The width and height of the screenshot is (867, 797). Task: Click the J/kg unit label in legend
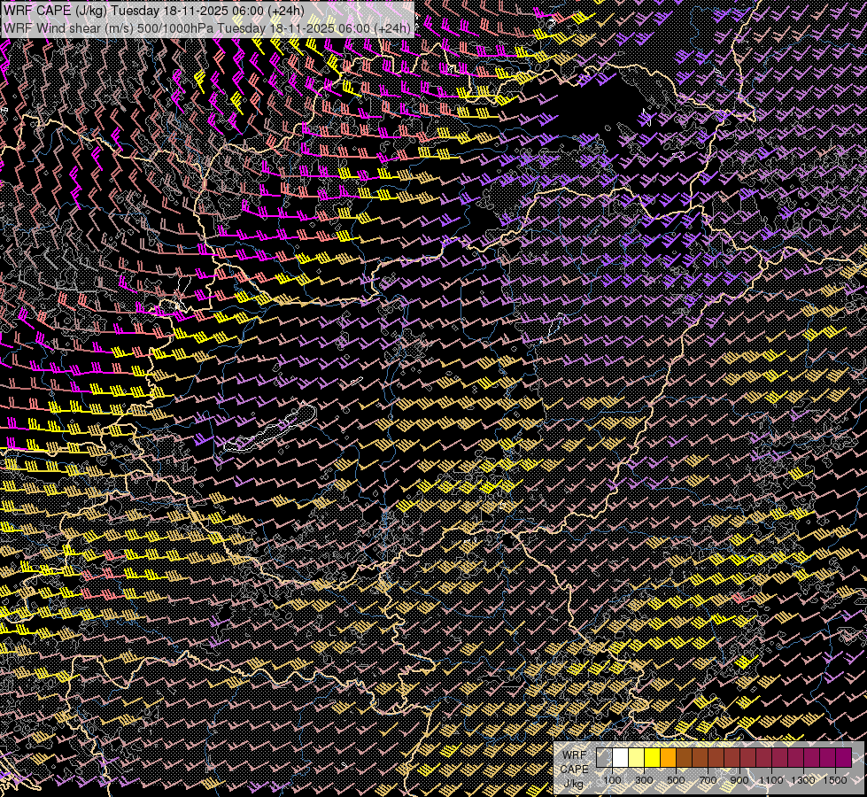pos(574,784)
